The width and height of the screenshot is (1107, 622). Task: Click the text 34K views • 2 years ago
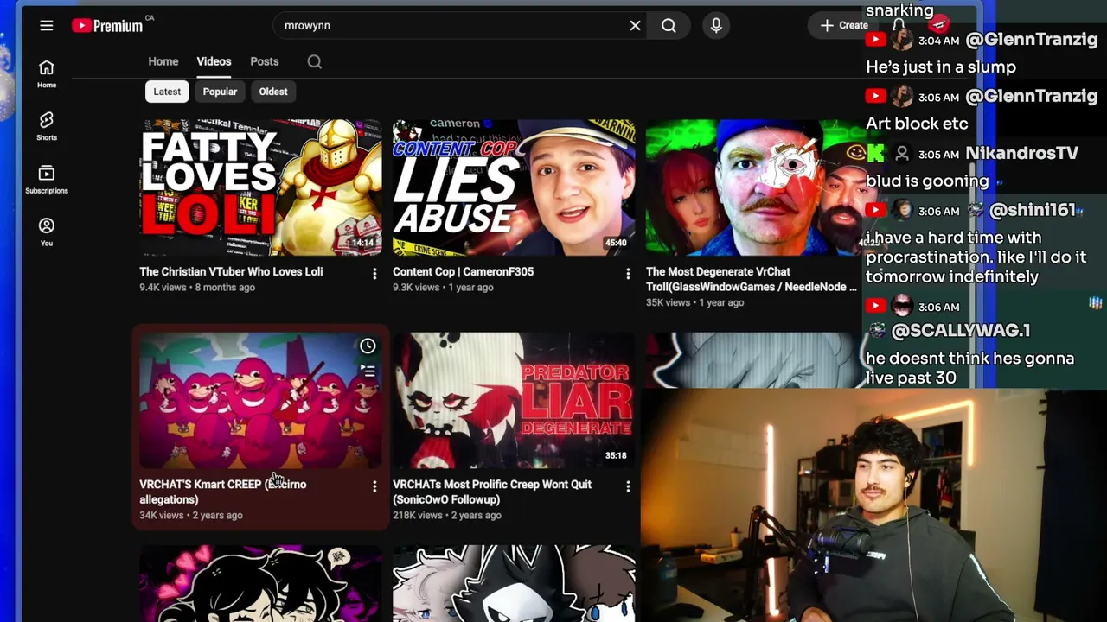191,515
